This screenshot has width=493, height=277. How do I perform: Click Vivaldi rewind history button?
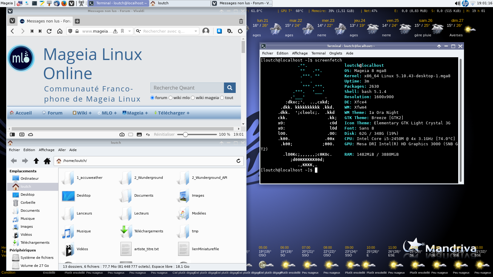[x=32, y=31]
